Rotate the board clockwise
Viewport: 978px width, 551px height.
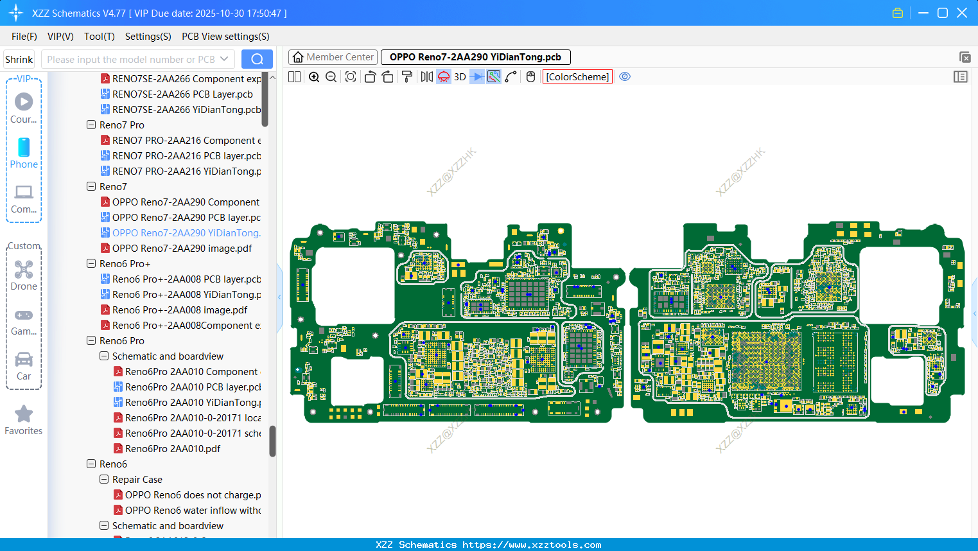click(387, 76)
